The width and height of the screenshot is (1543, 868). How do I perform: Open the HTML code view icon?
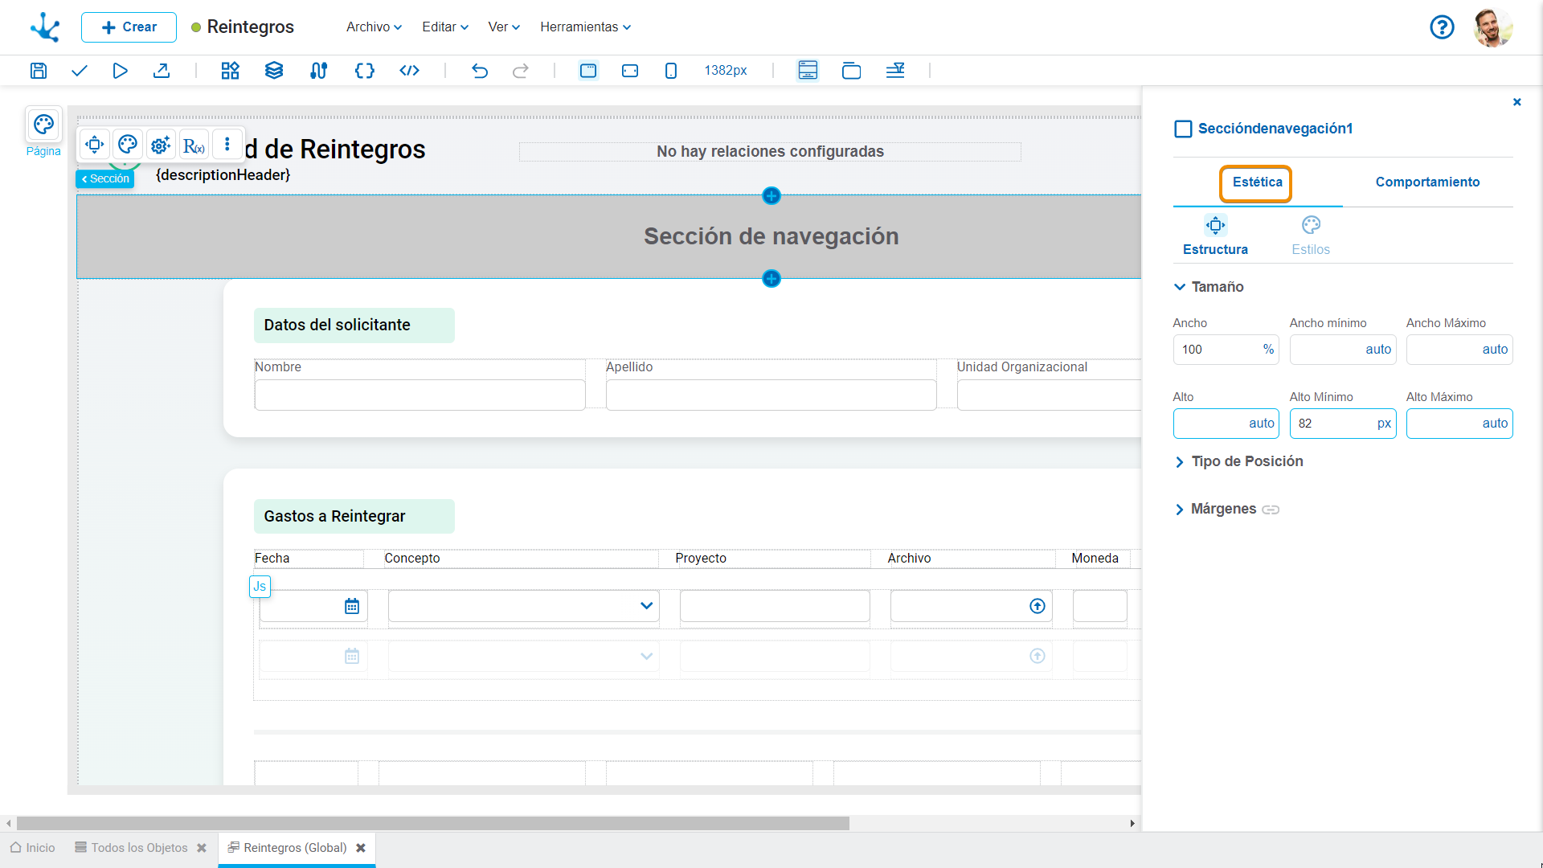coord(409,71)
